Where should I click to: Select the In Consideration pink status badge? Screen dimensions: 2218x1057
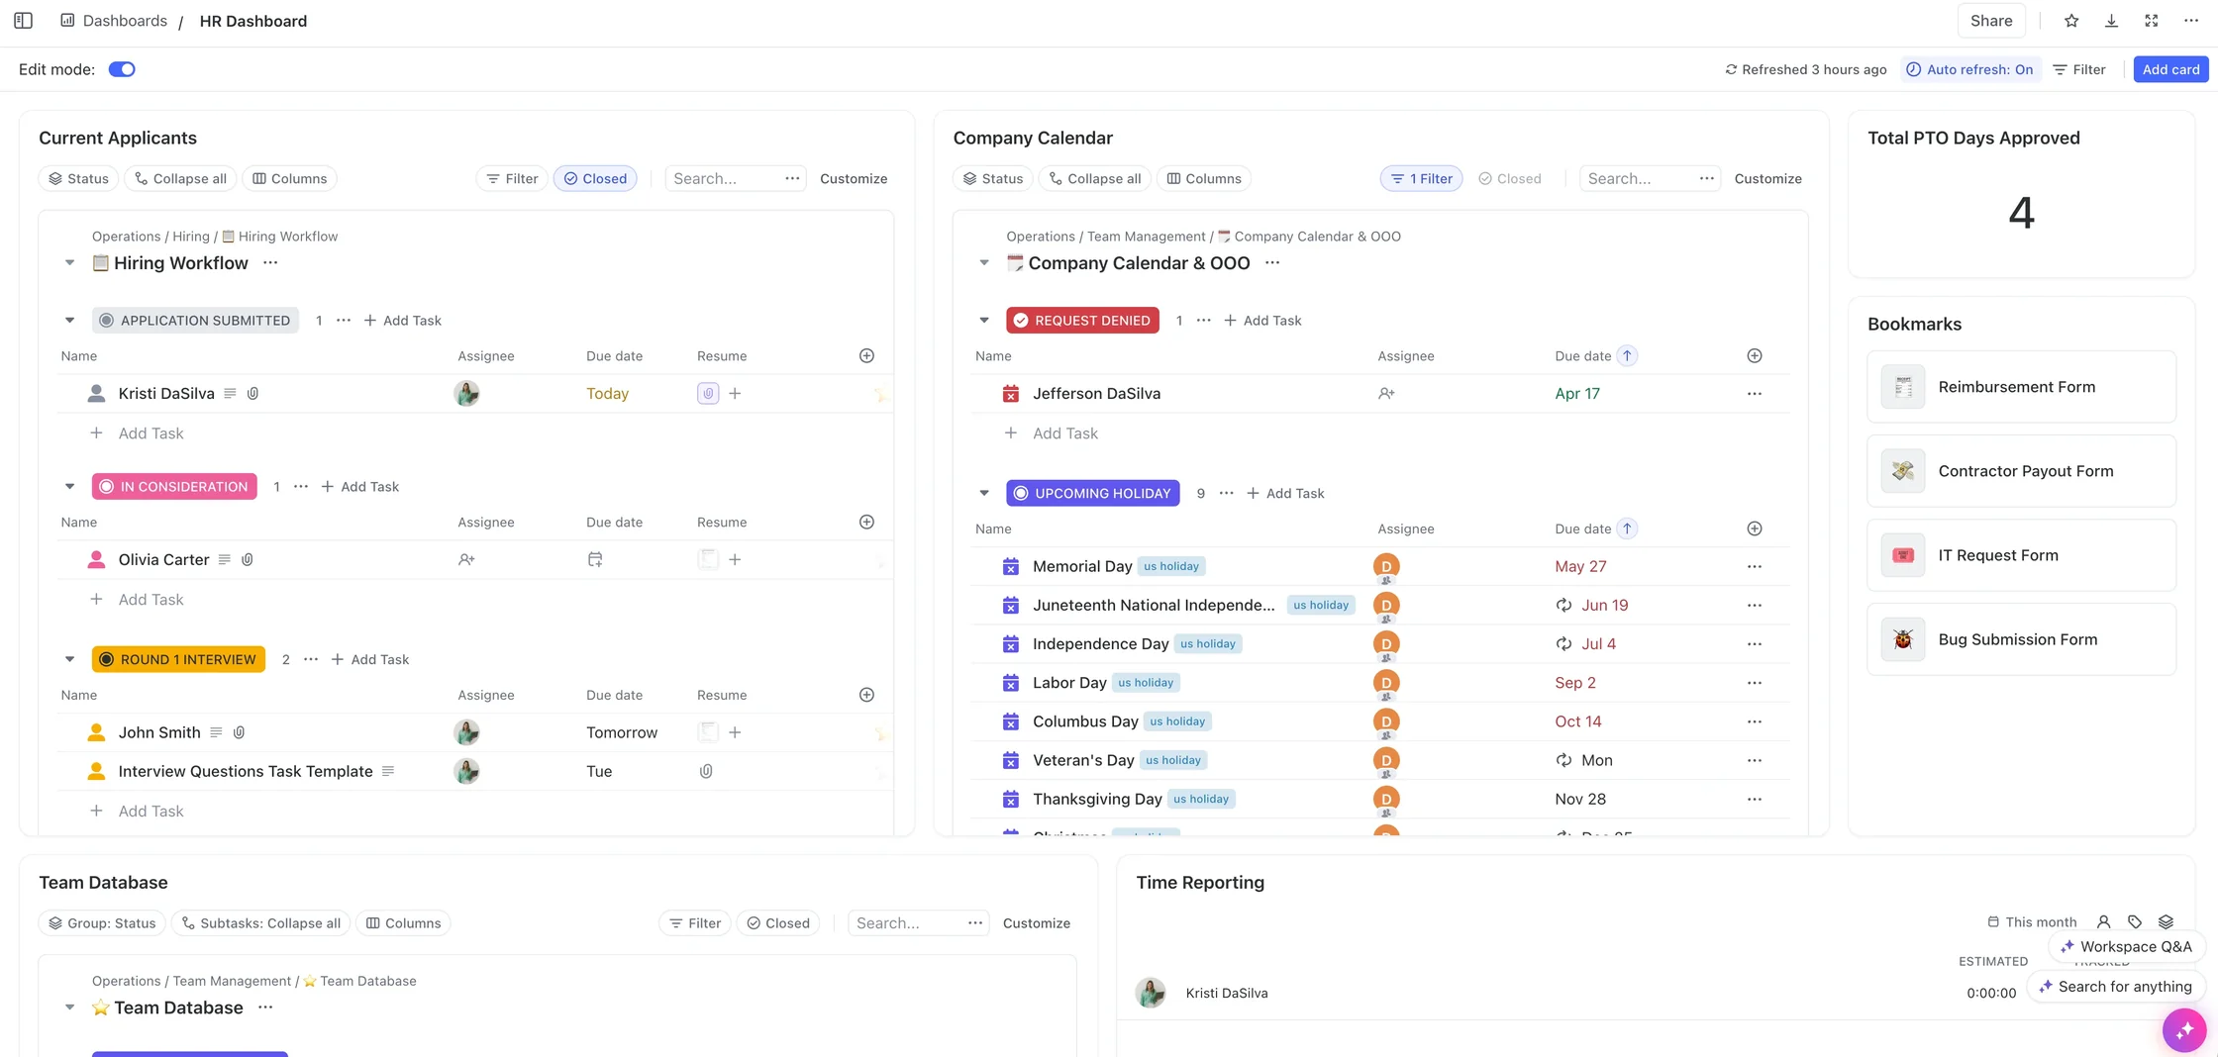pyautogui.click(x=174, y=487)
